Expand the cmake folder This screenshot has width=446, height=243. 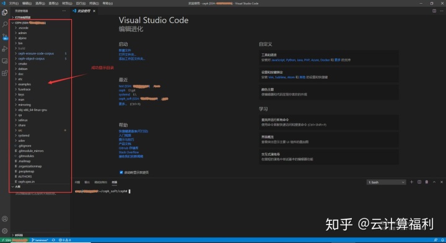[x=40, y=64]
